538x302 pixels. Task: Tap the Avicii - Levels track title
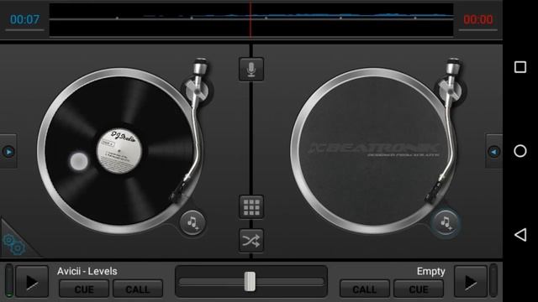87,271
